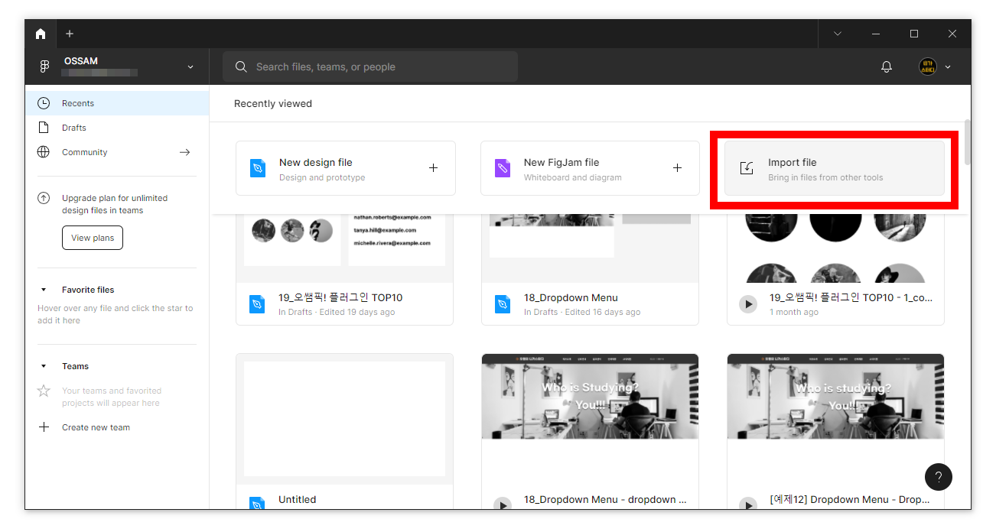Open the 19_오쌤픽! 플러그인 TOP10 - 1_co... prototype thumbnail
The height and width of the screenshot is (532, 996).
(835, 248)
